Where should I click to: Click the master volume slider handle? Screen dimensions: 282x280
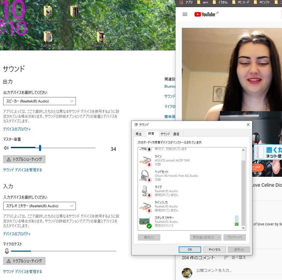40,148
